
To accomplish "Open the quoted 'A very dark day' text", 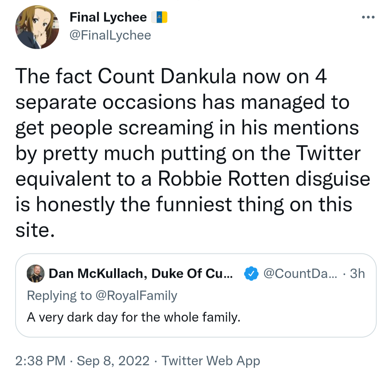I will point(134,318).
